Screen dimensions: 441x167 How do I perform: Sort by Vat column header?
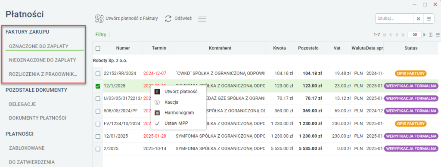[337, 48]
